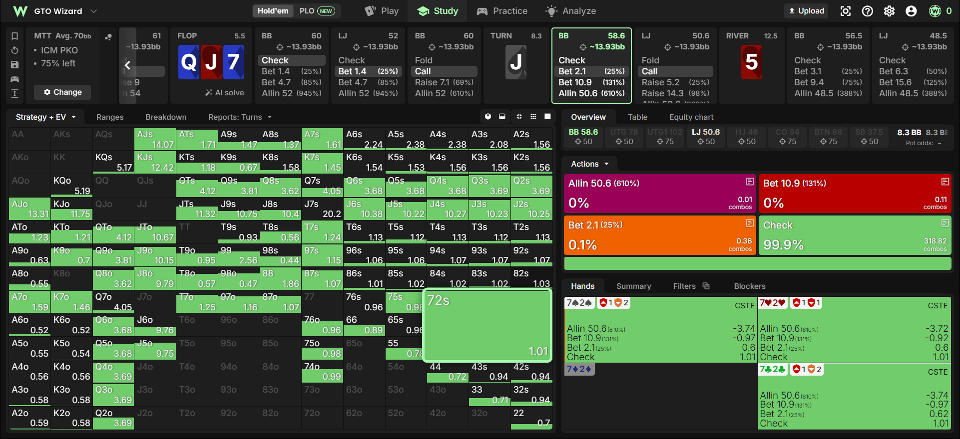Image resolution: width=960 pixels, height=439 pixels.
Task: Click the floppy disk save icon
Action: [x=15, y=65]
